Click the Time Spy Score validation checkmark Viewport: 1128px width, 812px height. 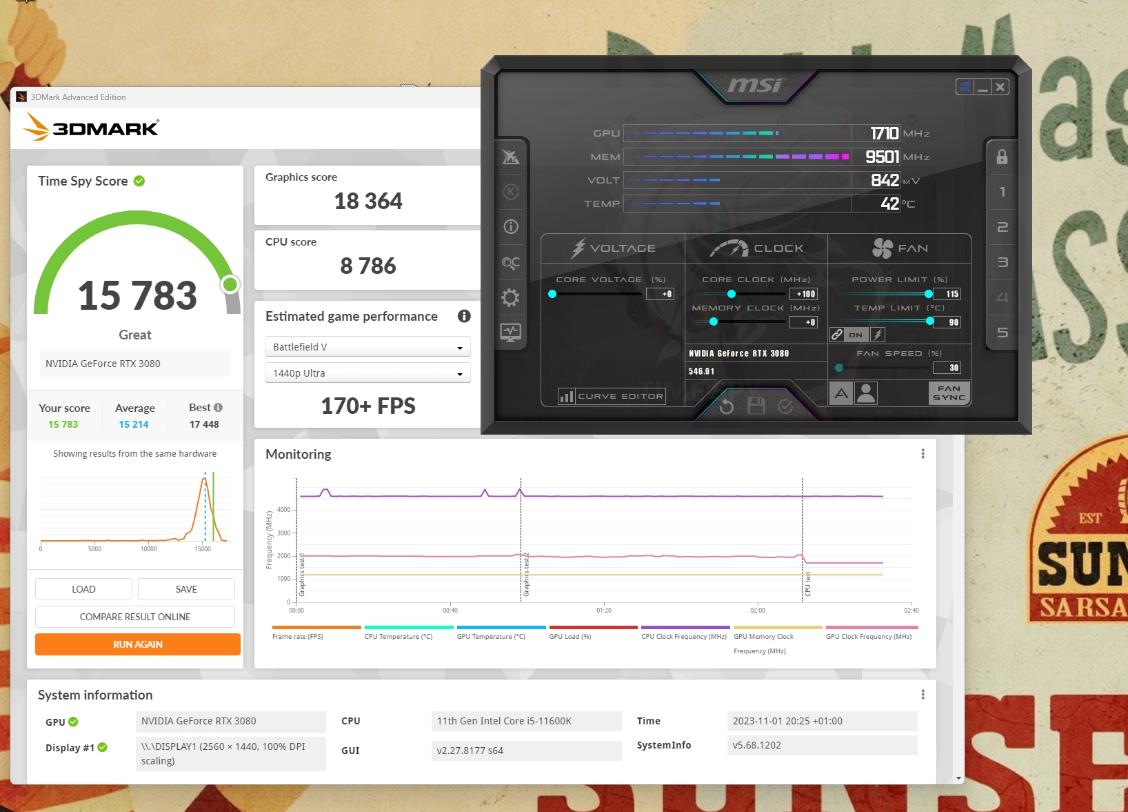click(x=139, y=181)
